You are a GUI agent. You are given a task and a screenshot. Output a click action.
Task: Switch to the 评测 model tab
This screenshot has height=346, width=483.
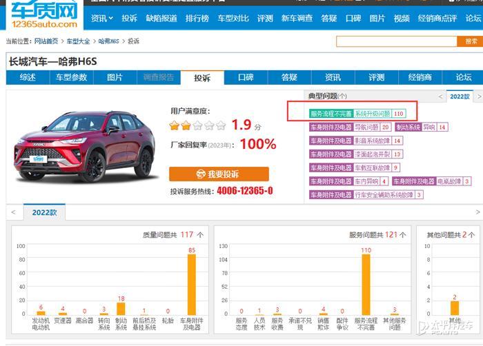[x=377, y=77]
